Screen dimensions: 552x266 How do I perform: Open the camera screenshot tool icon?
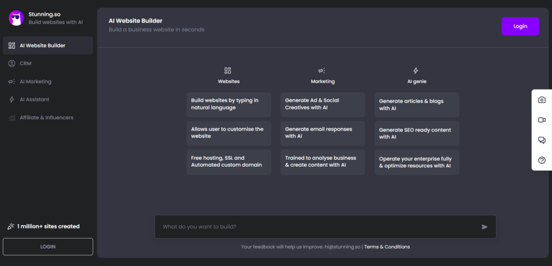[x=542, y=100]
